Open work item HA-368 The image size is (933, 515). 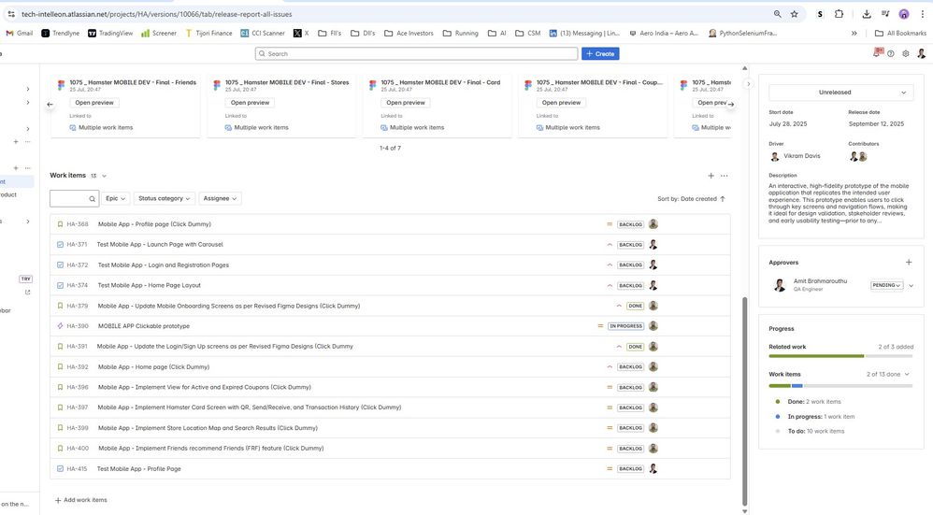390,224
